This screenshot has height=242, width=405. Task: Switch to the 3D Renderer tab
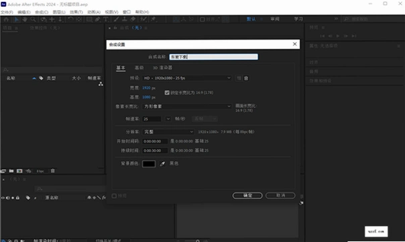tap(162, 68)
